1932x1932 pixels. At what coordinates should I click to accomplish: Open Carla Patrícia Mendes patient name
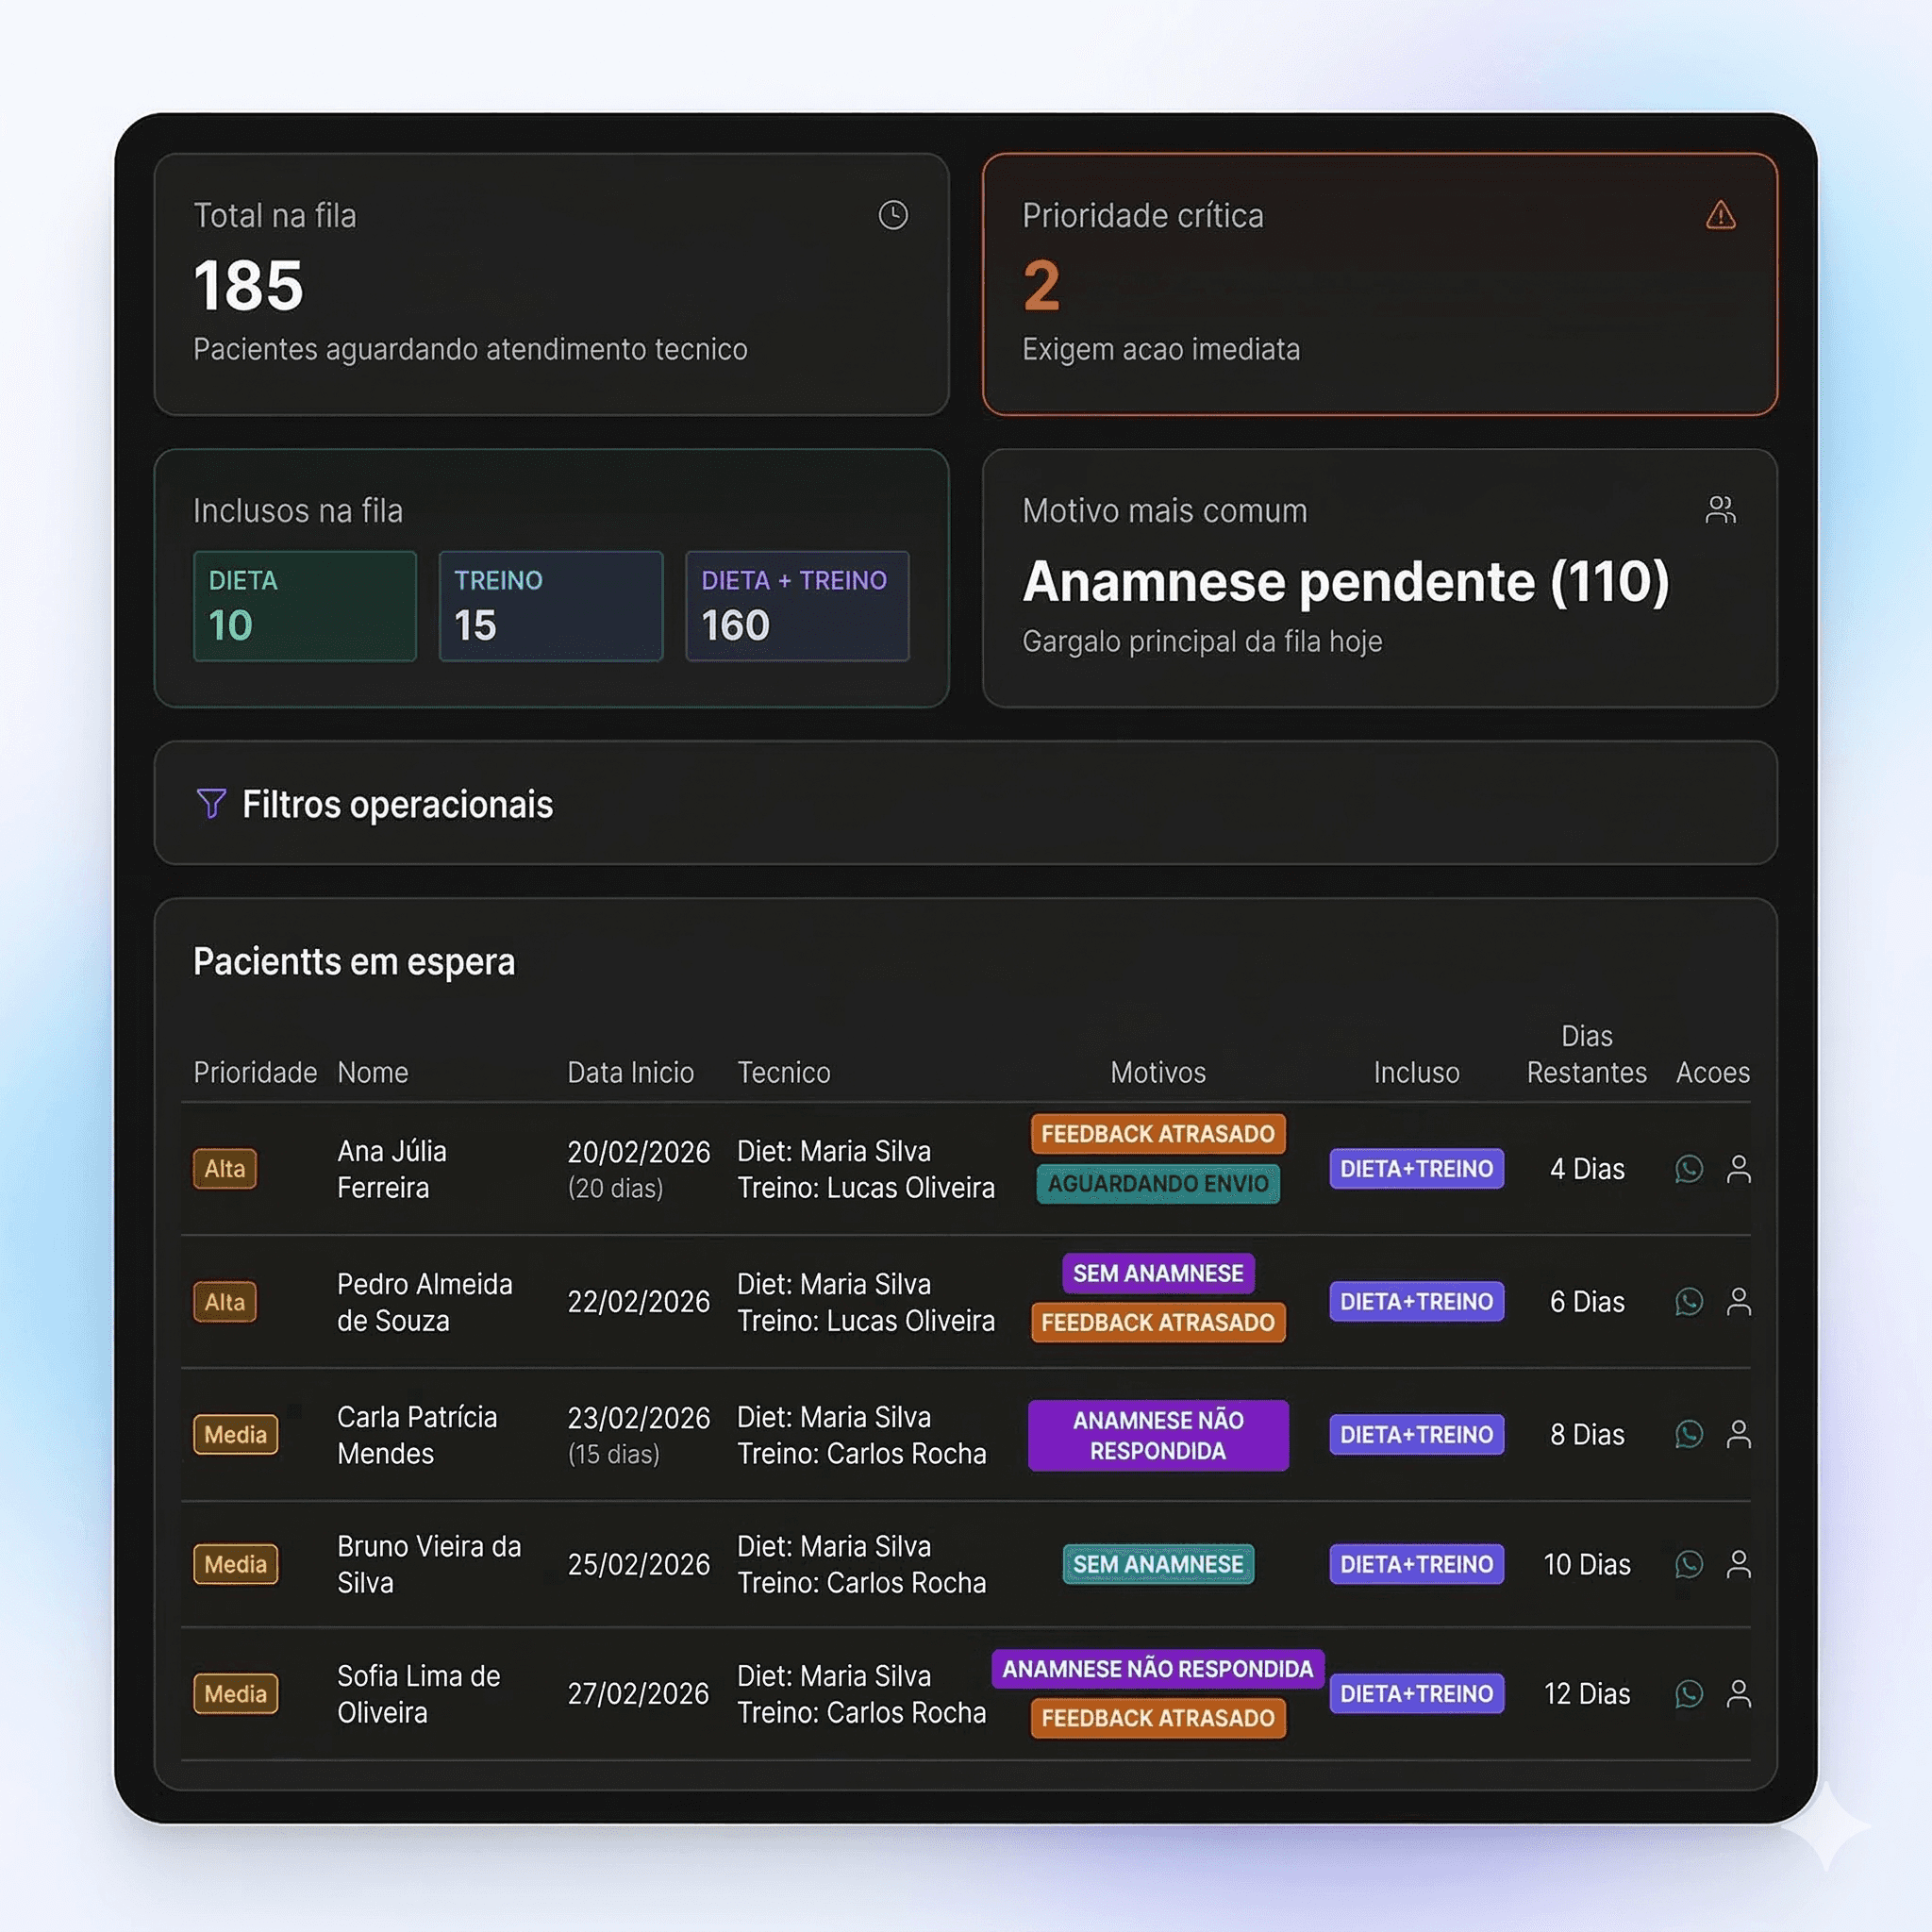(x=416, y=1434)
